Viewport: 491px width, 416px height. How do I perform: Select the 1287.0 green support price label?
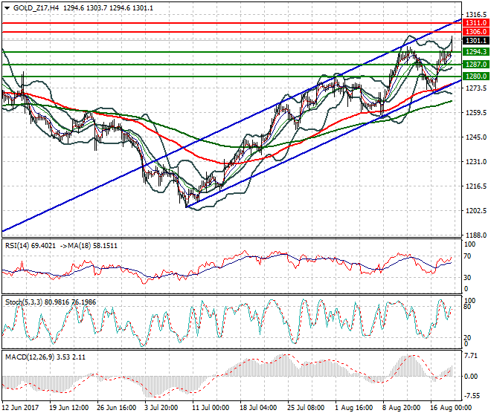(475, 65)
